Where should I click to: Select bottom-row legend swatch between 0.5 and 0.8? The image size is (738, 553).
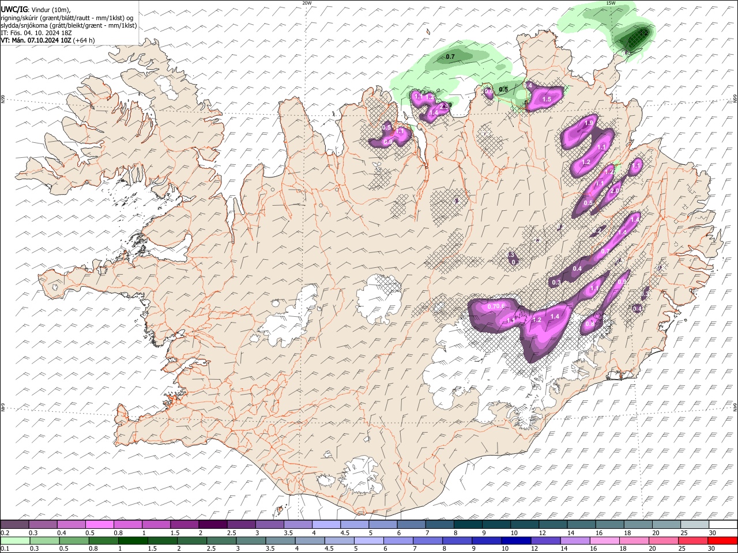click(74, 540)
